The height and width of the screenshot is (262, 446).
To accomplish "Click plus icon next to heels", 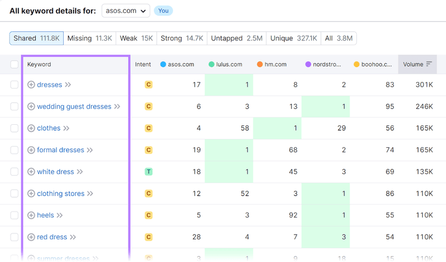I will [x=31, y=215].
